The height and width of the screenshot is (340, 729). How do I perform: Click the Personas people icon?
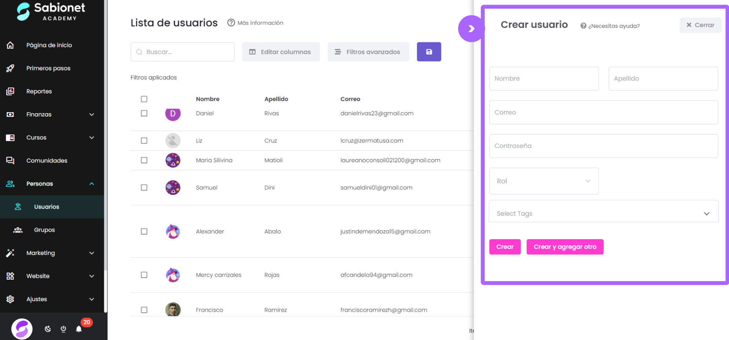tap(10, 184)
